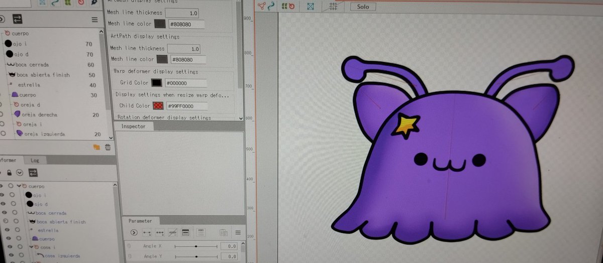Click the key form editing icon

click(x=185, y=233)
